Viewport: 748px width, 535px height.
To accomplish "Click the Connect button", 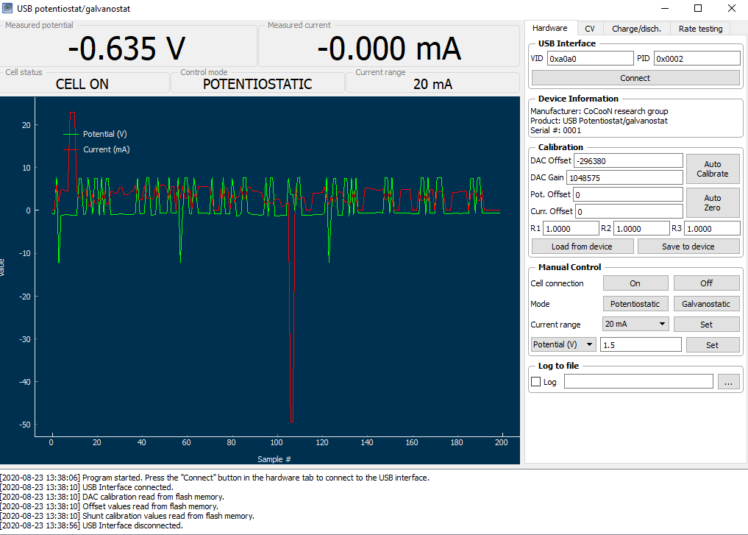I will [635, 78].
